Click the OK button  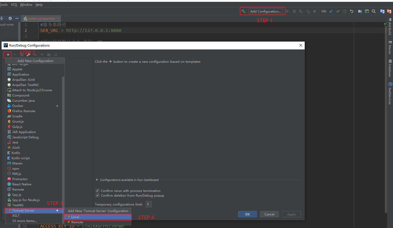coord(247,214)
